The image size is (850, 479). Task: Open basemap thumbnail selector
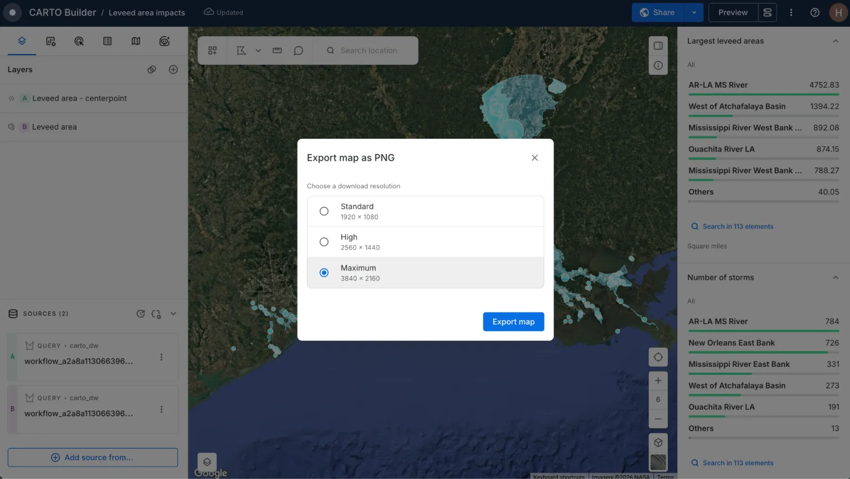658,463
